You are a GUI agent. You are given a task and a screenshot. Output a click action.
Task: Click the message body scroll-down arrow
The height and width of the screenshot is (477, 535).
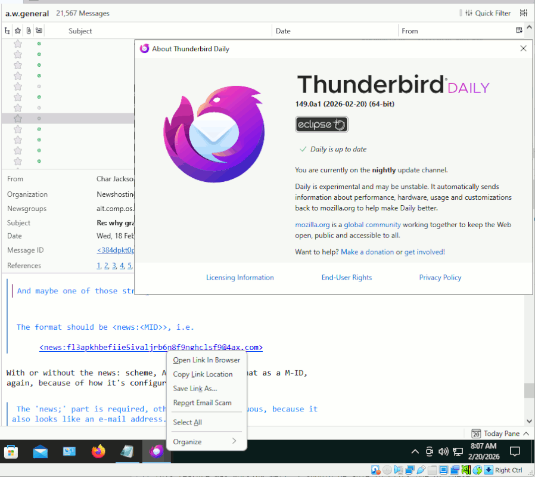[529, 421]
